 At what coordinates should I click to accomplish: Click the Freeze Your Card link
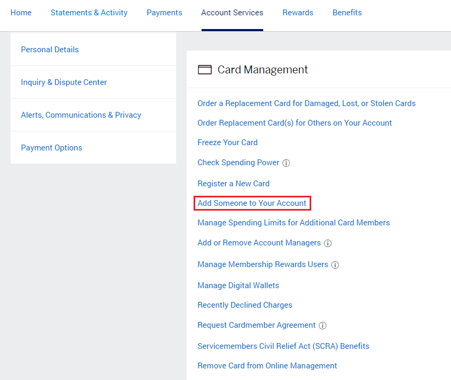tap(227, 142)
